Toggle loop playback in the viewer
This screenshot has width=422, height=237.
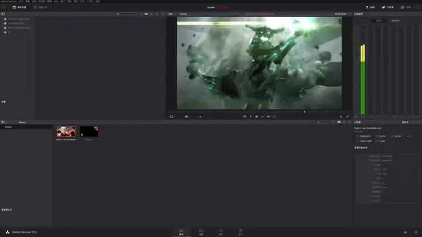pos(274,116)
